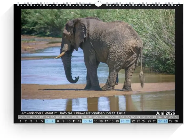Click the elephant caption text below photo
This screenshot has width=184, height=140.
tap(73, 113)
